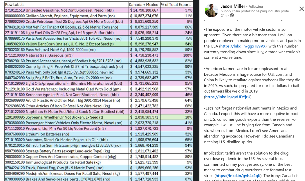Image resolution: width=305 pixels, height=181 pixels.
Task: Click the Natural Gas, Gaseous 100% cell
Action: coord(176,55)
